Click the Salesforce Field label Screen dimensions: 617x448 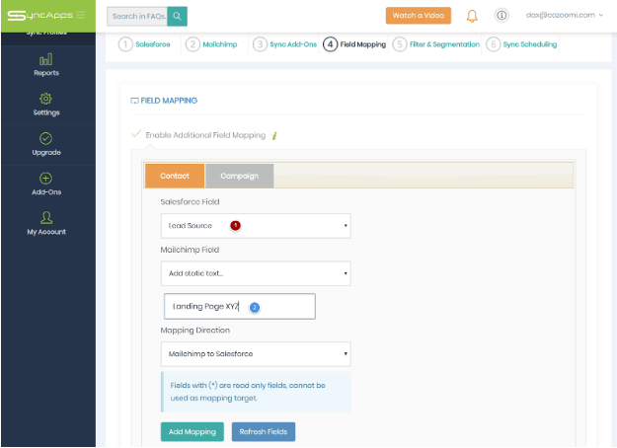(191, 201)
